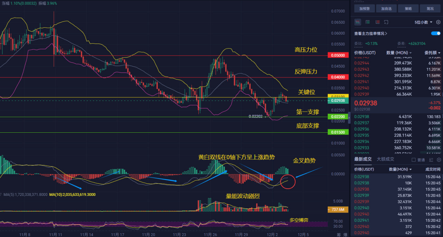Screen dimensions: 443x237
Task: Select the combined buy-sell order book view icon
Action: (358, 22)
